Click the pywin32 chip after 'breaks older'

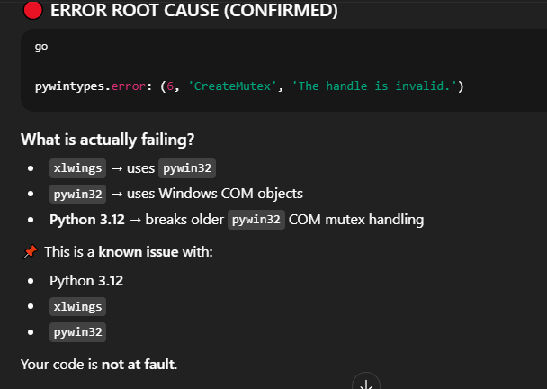[256, 219]
